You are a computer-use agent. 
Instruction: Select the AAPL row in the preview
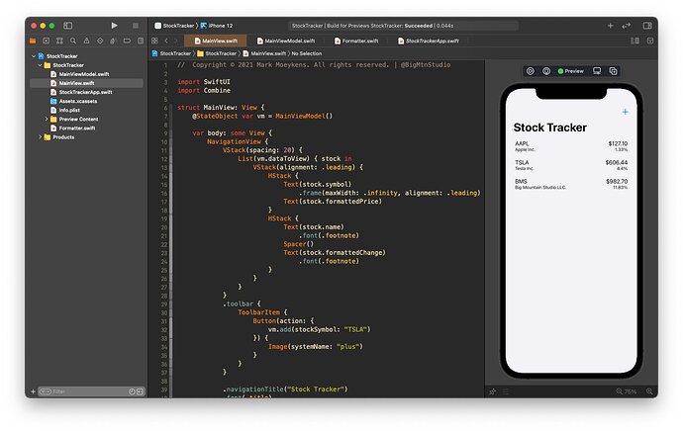click(571, 146)
